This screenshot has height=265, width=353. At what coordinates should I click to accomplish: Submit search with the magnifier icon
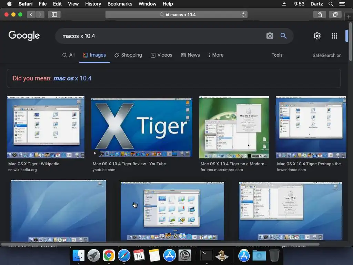tap(283, 36)
